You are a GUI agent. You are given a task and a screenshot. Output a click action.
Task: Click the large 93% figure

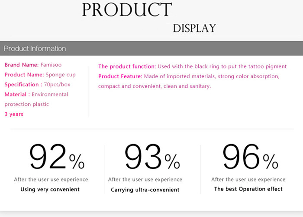coord(152,157)
